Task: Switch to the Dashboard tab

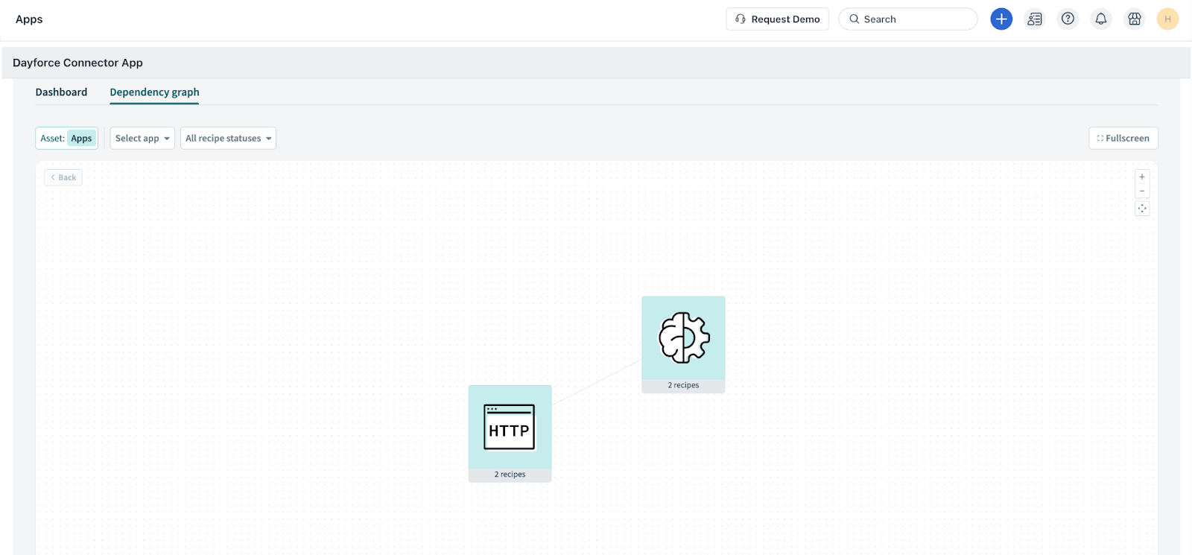Action: [61, 92]
